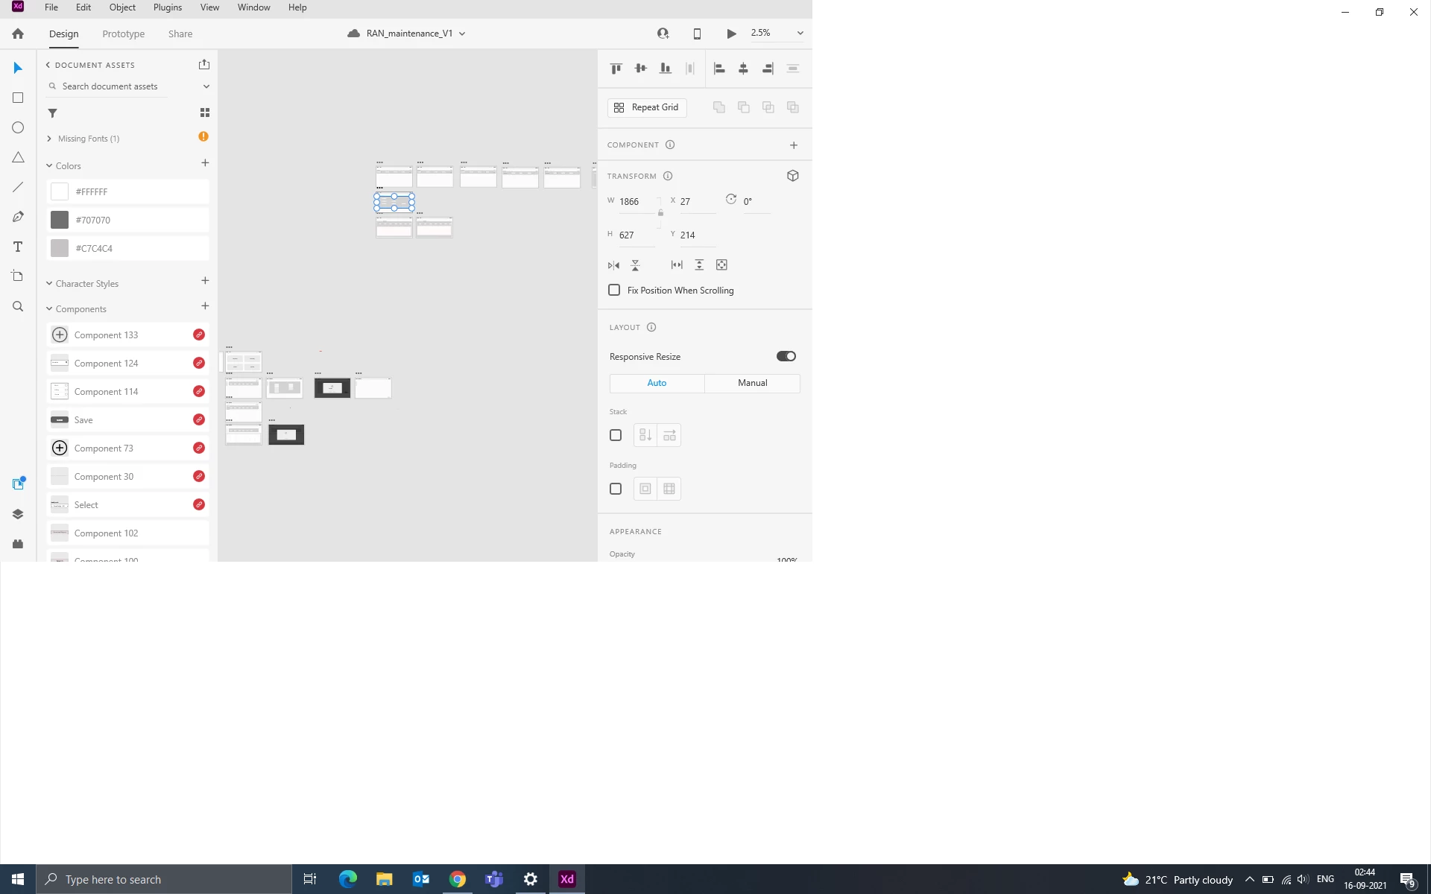Click the Repeat Grid button

[x=647, y=107]
